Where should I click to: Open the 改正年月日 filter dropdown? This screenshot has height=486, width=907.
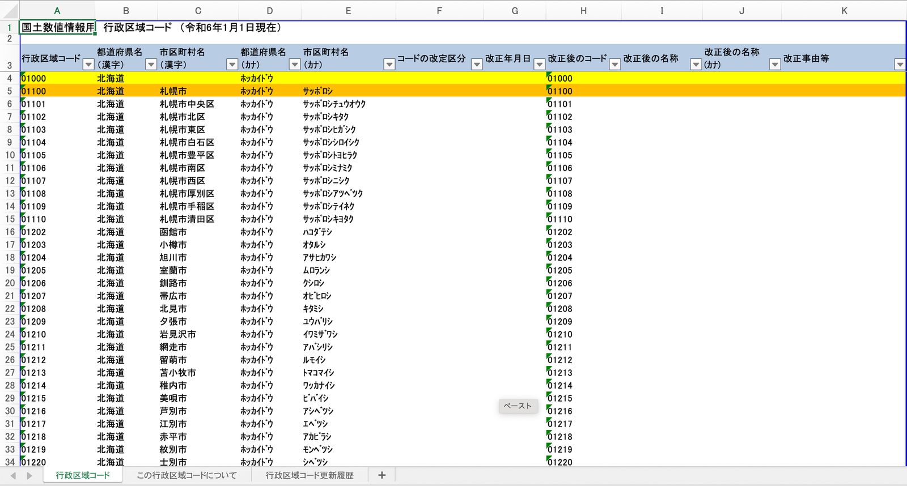[539, 65]
